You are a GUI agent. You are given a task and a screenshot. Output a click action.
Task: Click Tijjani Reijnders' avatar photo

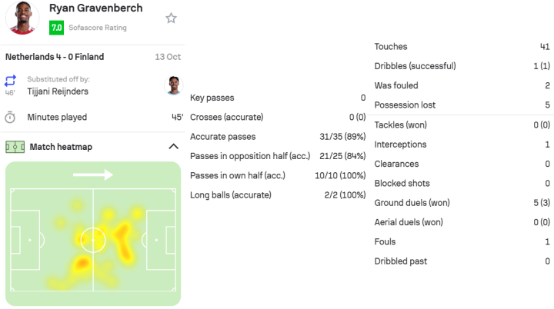(174, 85)
